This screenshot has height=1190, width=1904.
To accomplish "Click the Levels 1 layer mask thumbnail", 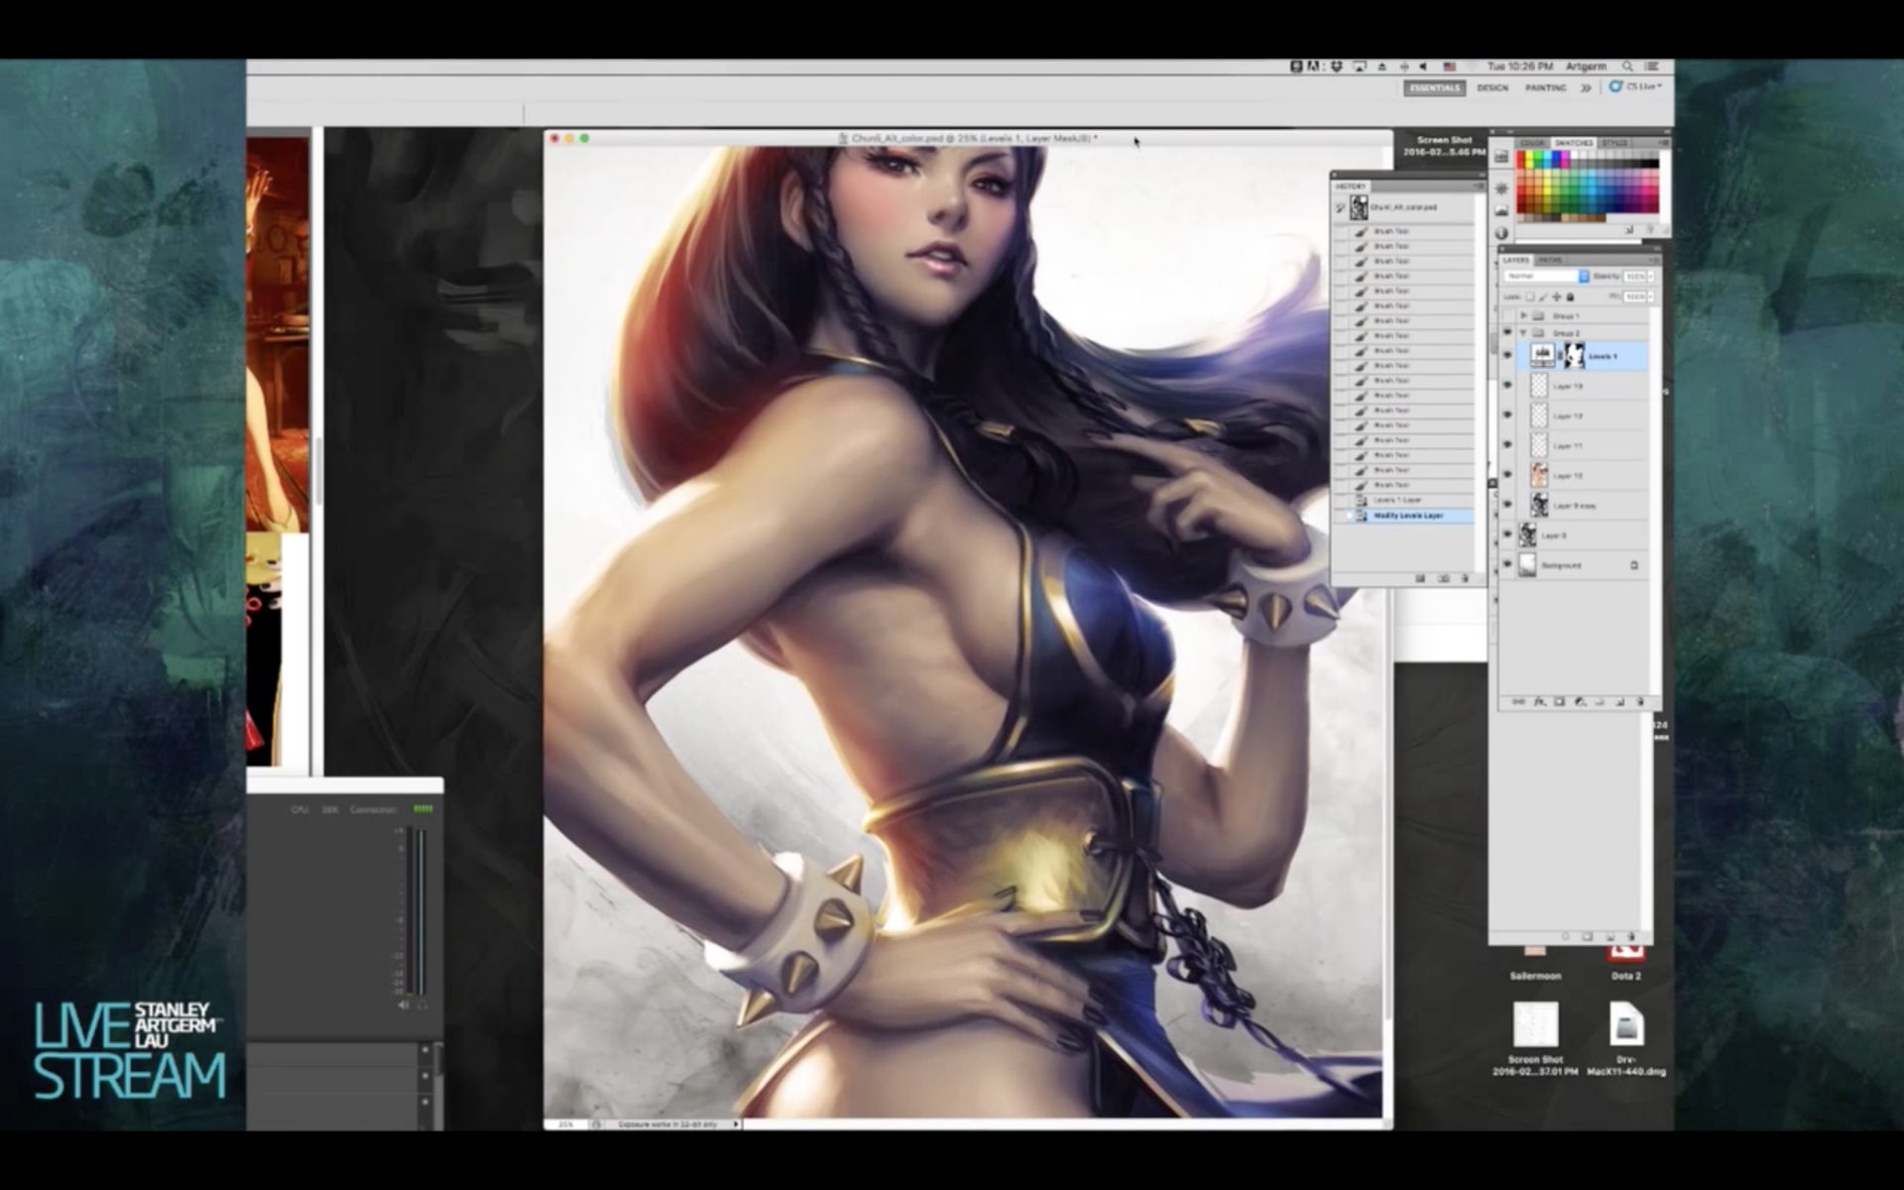I will pyautogui.click(x=1575, y=355).
